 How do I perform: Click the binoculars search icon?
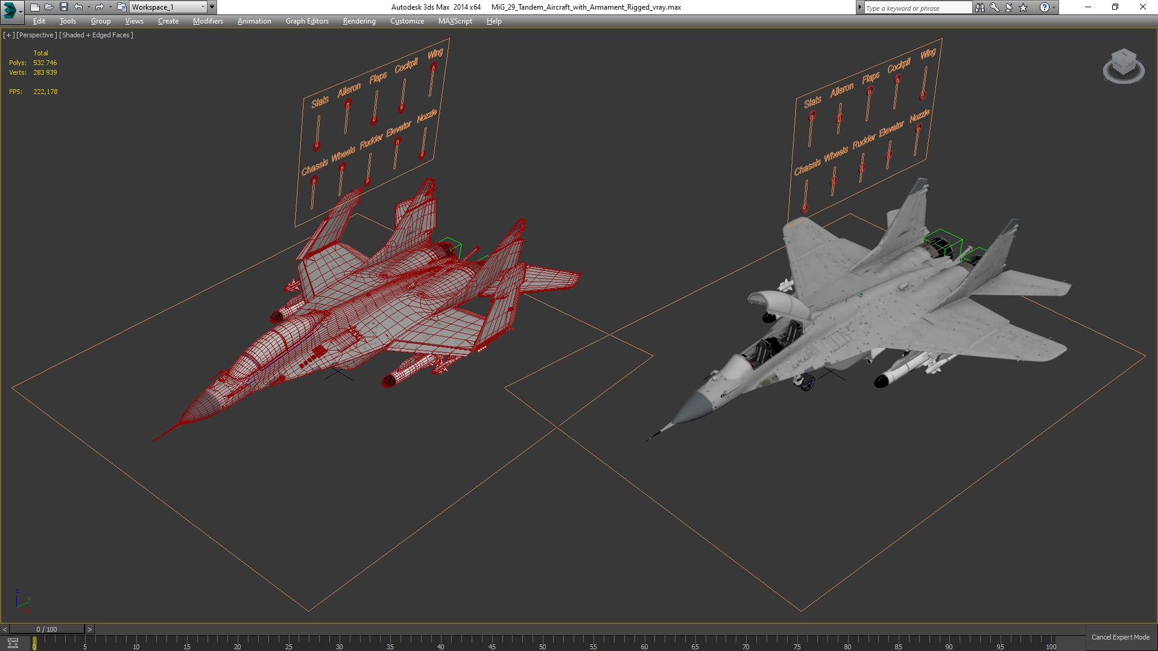click(x=979, y=7)
